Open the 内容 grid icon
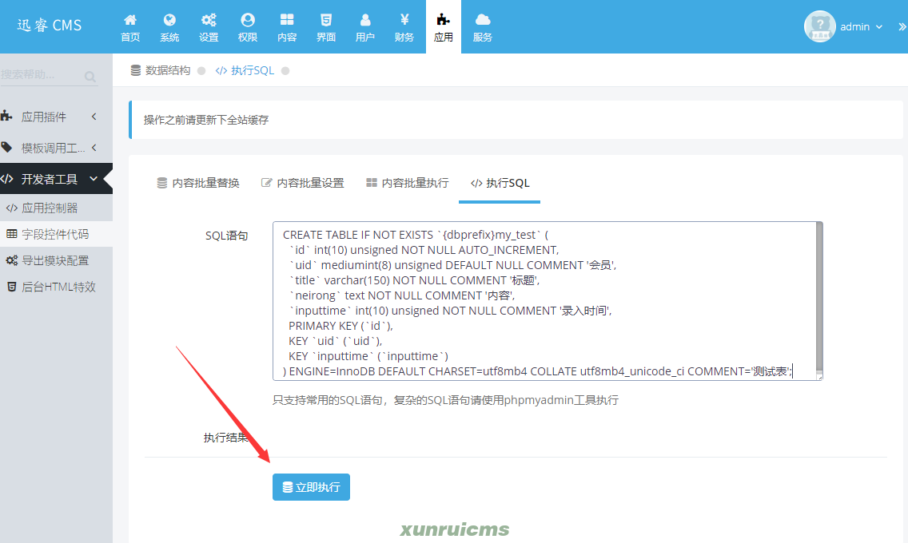Viewport: 908px width, 543px height. (x=287, y=20)
